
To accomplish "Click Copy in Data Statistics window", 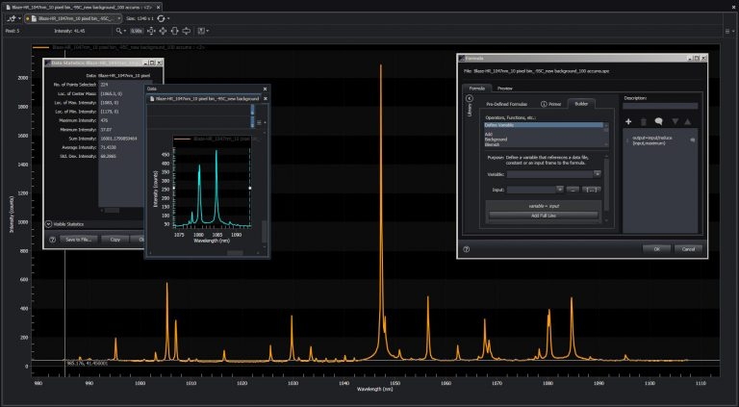I will coord(115,240).
